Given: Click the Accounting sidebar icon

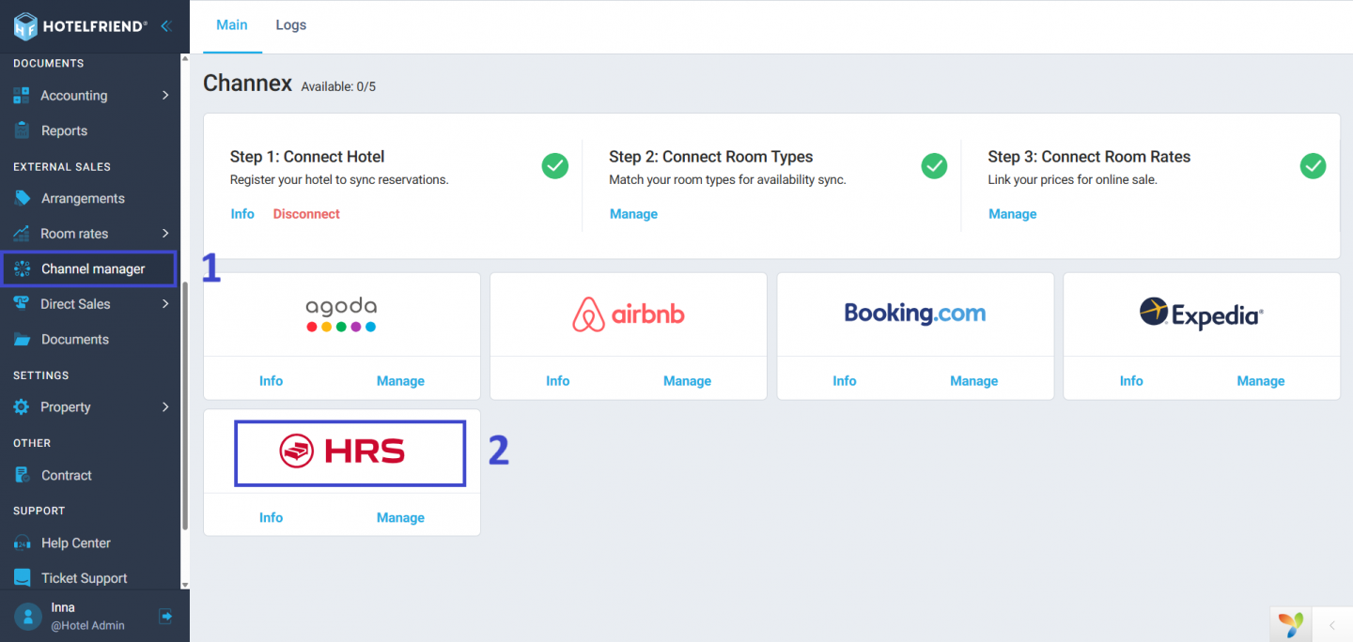Looking at the screenshot, I should [x=21, y=96].
